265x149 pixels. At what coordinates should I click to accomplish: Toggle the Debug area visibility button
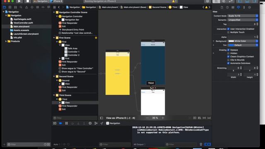coord(247,1)
